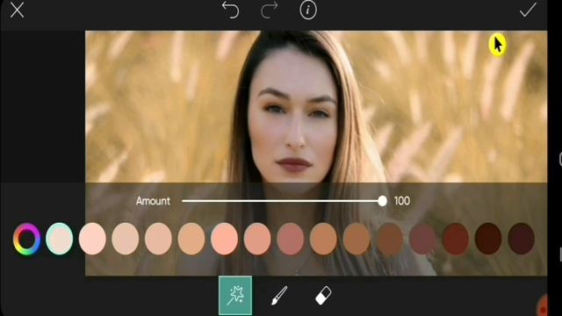Select the eraser tool

323,296
